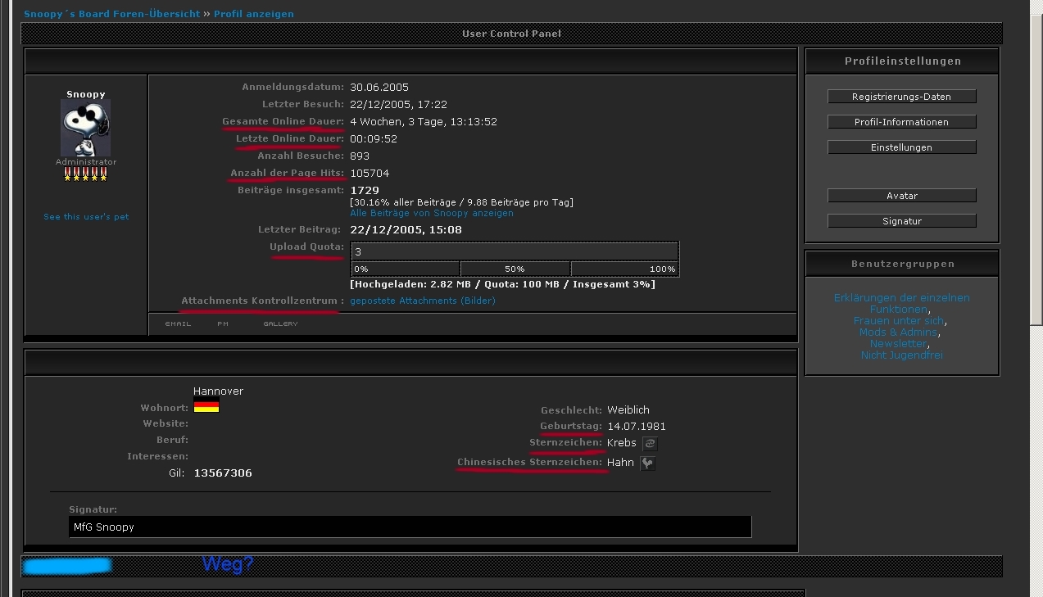
Task: Click the EMAIL contact button
Action: [178, 324]
